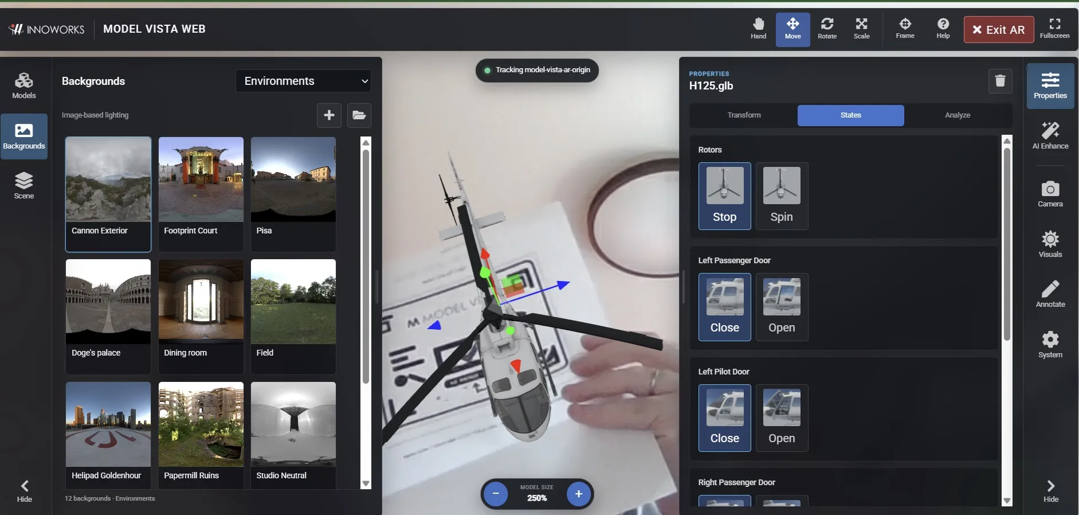The height and width of the screenshot is (515, 1079).
Task: Click backgrounds list scroll up arrow
Action: 366,142
